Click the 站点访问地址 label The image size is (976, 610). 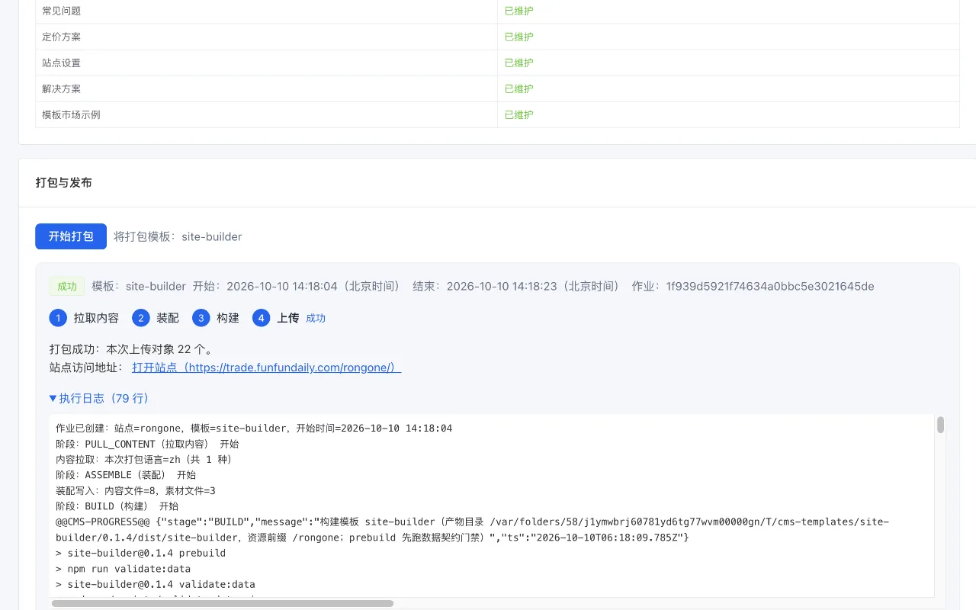click(86, 368)
